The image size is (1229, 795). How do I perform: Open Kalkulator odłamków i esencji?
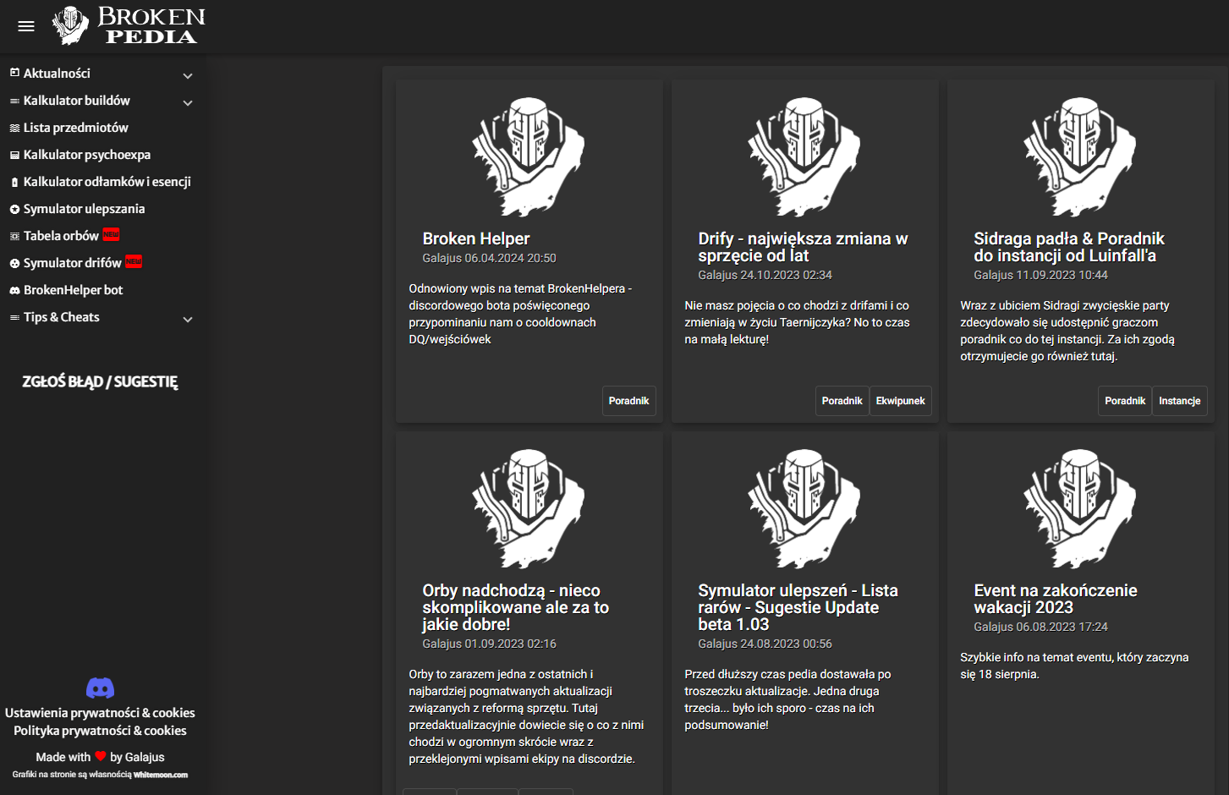tap(107, 182)
